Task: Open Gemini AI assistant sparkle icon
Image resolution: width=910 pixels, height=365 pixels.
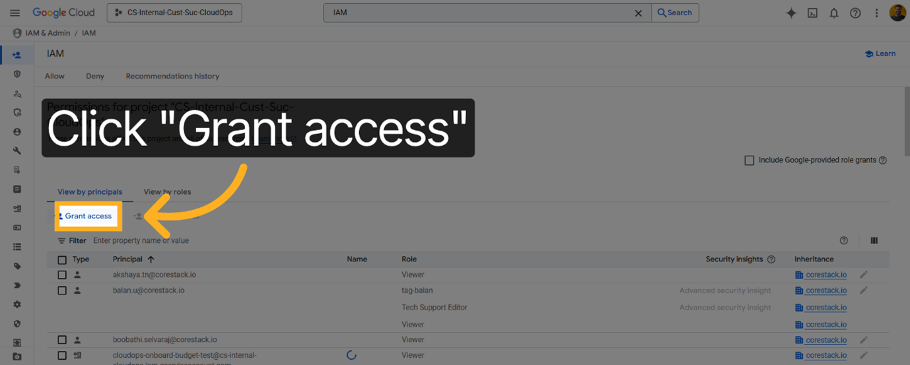Action: [791, 13]
